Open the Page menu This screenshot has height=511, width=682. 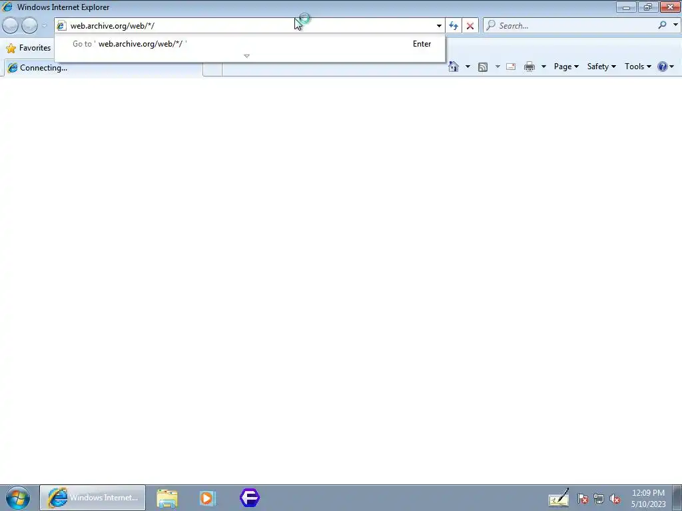[x=566, y=67]
